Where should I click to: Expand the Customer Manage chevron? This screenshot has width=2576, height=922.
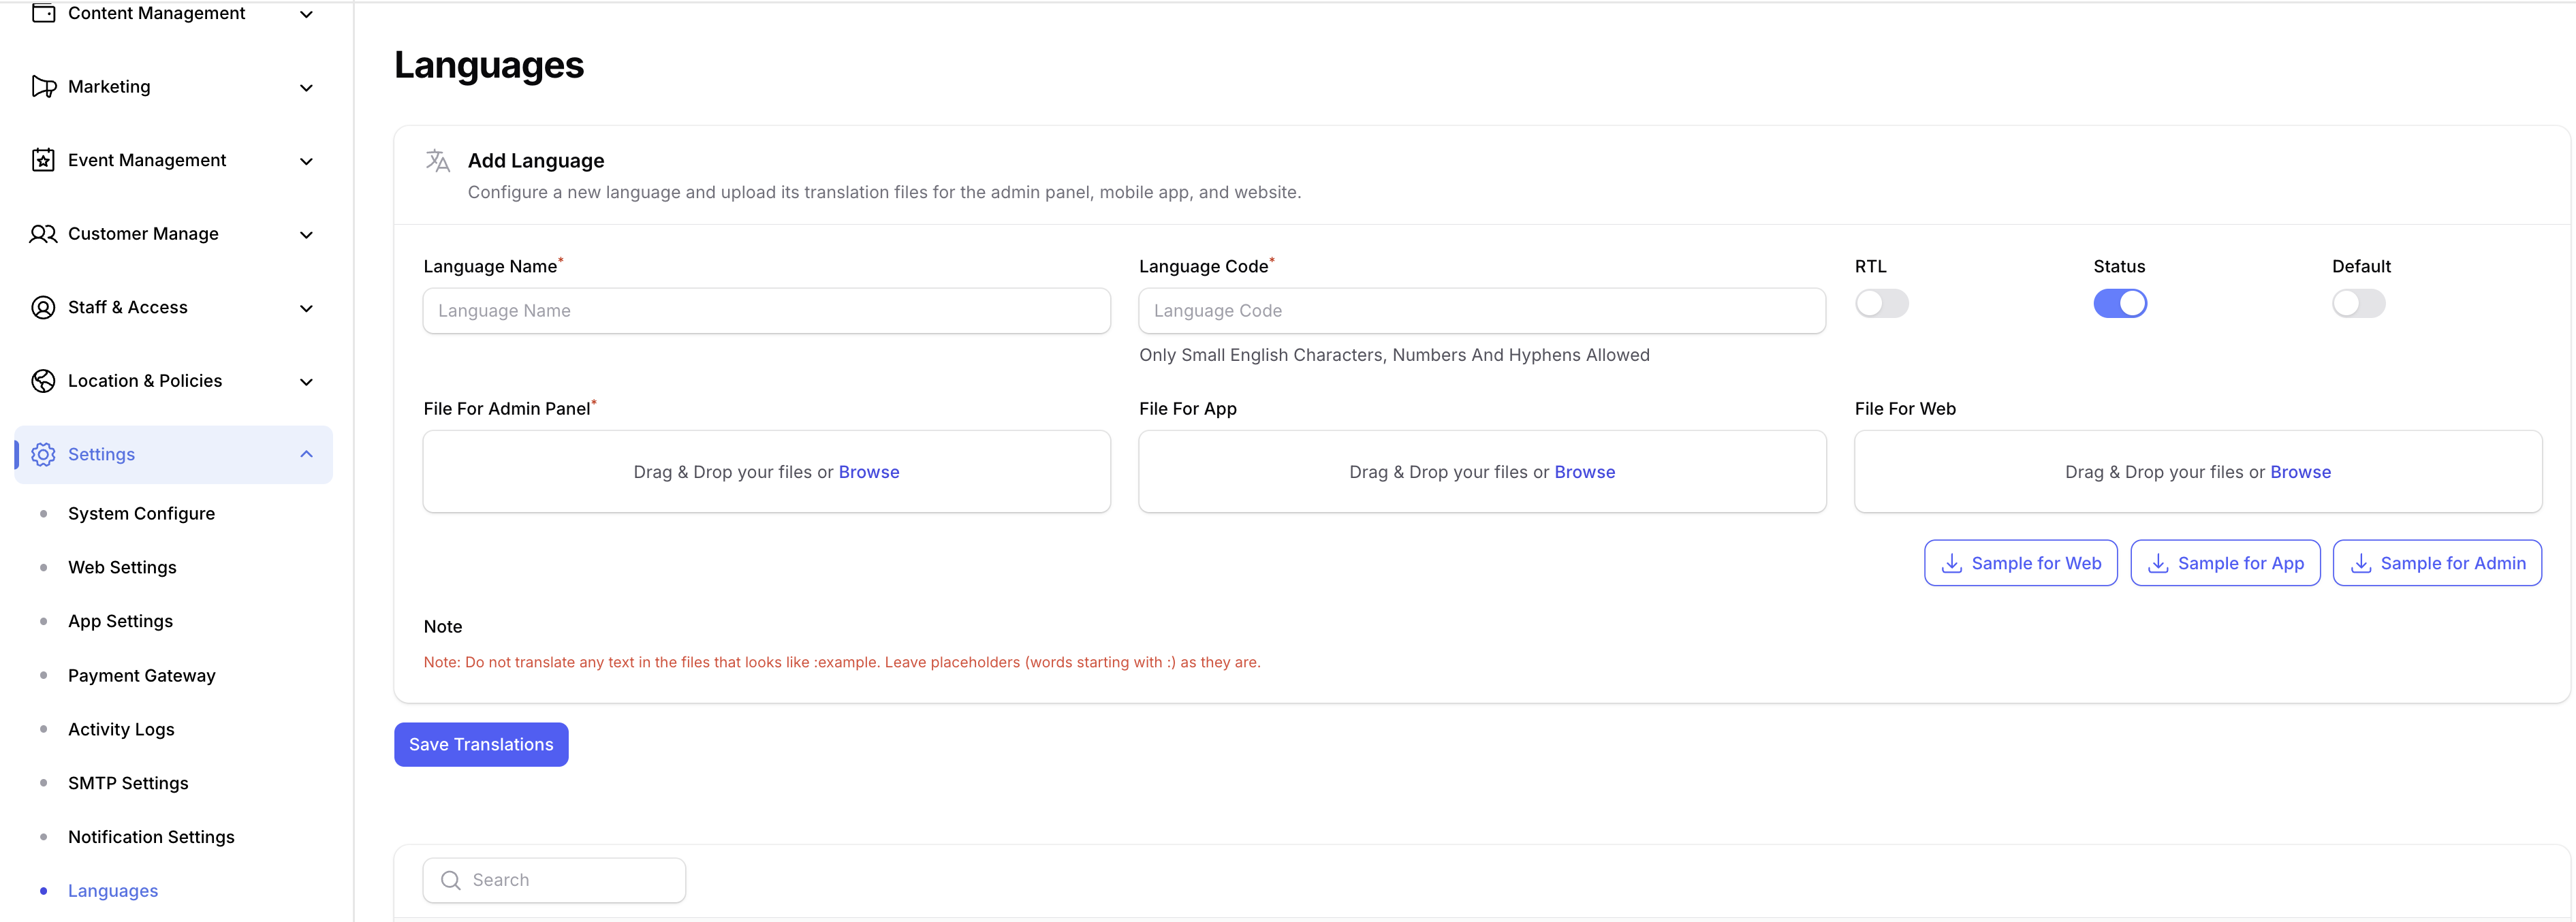tap(307, 235)
